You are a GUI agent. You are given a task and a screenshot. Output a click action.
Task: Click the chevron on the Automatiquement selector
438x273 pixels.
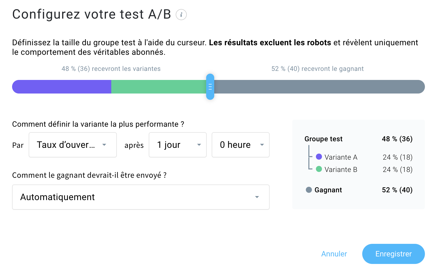[x=257, y=197]
